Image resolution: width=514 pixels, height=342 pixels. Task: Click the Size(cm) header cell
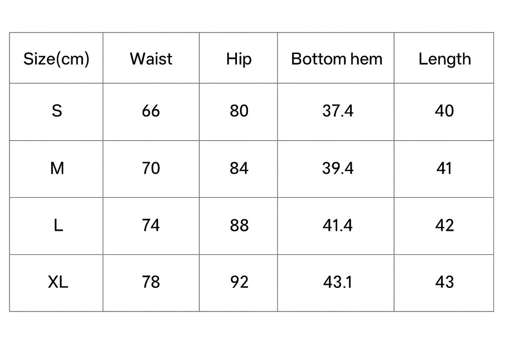coord(56,59)
